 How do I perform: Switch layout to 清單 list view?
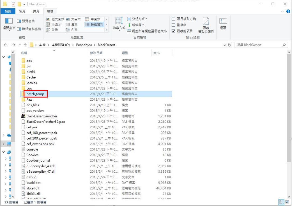[x=72, y=24]
